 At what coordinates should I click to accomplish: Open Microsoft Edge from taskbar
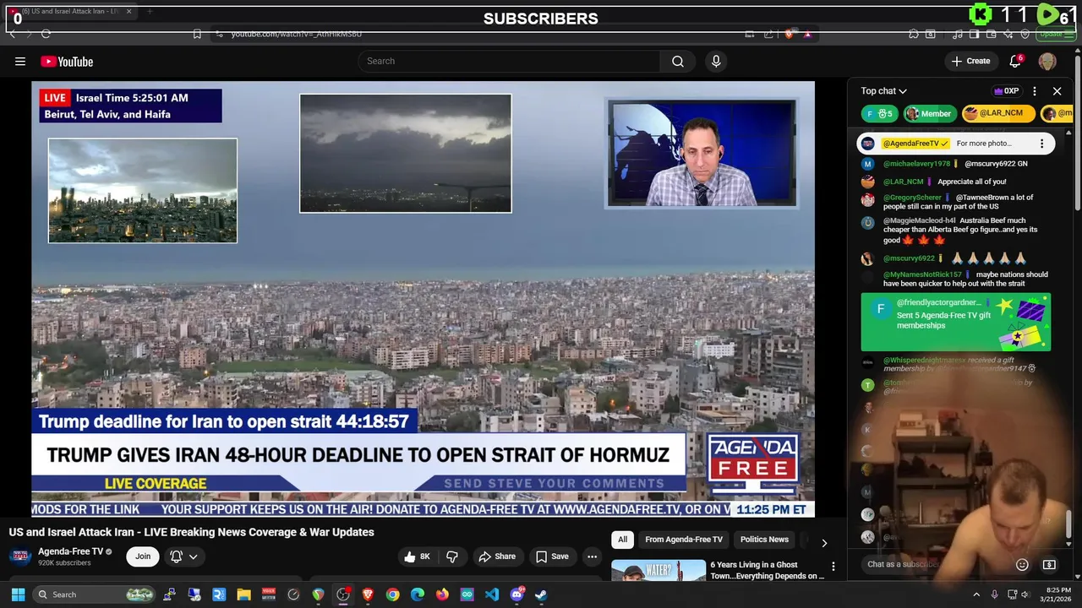[x=418, y=594]
